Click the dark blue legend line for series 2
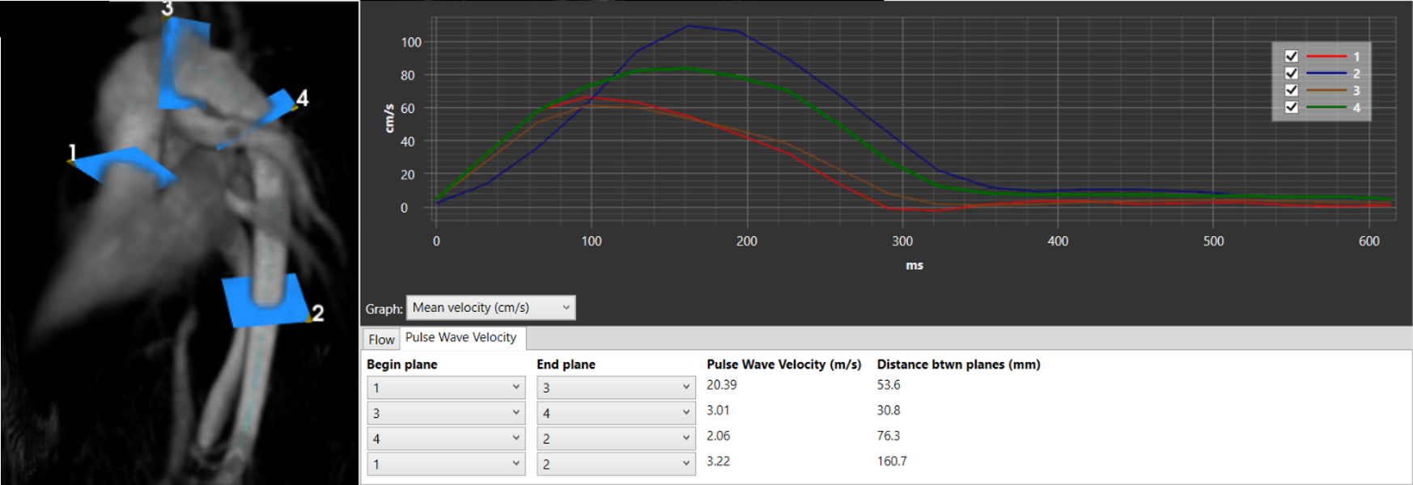The height and width of the screenshot is (485, 1413). click(x=1326, y=74)
